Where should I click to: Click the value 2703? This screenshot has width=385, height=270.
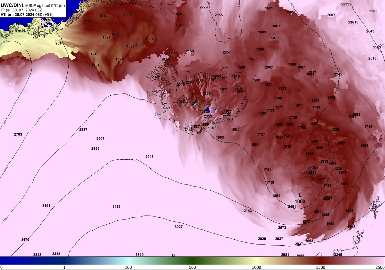pyautogui.click(x=18, y=134)
